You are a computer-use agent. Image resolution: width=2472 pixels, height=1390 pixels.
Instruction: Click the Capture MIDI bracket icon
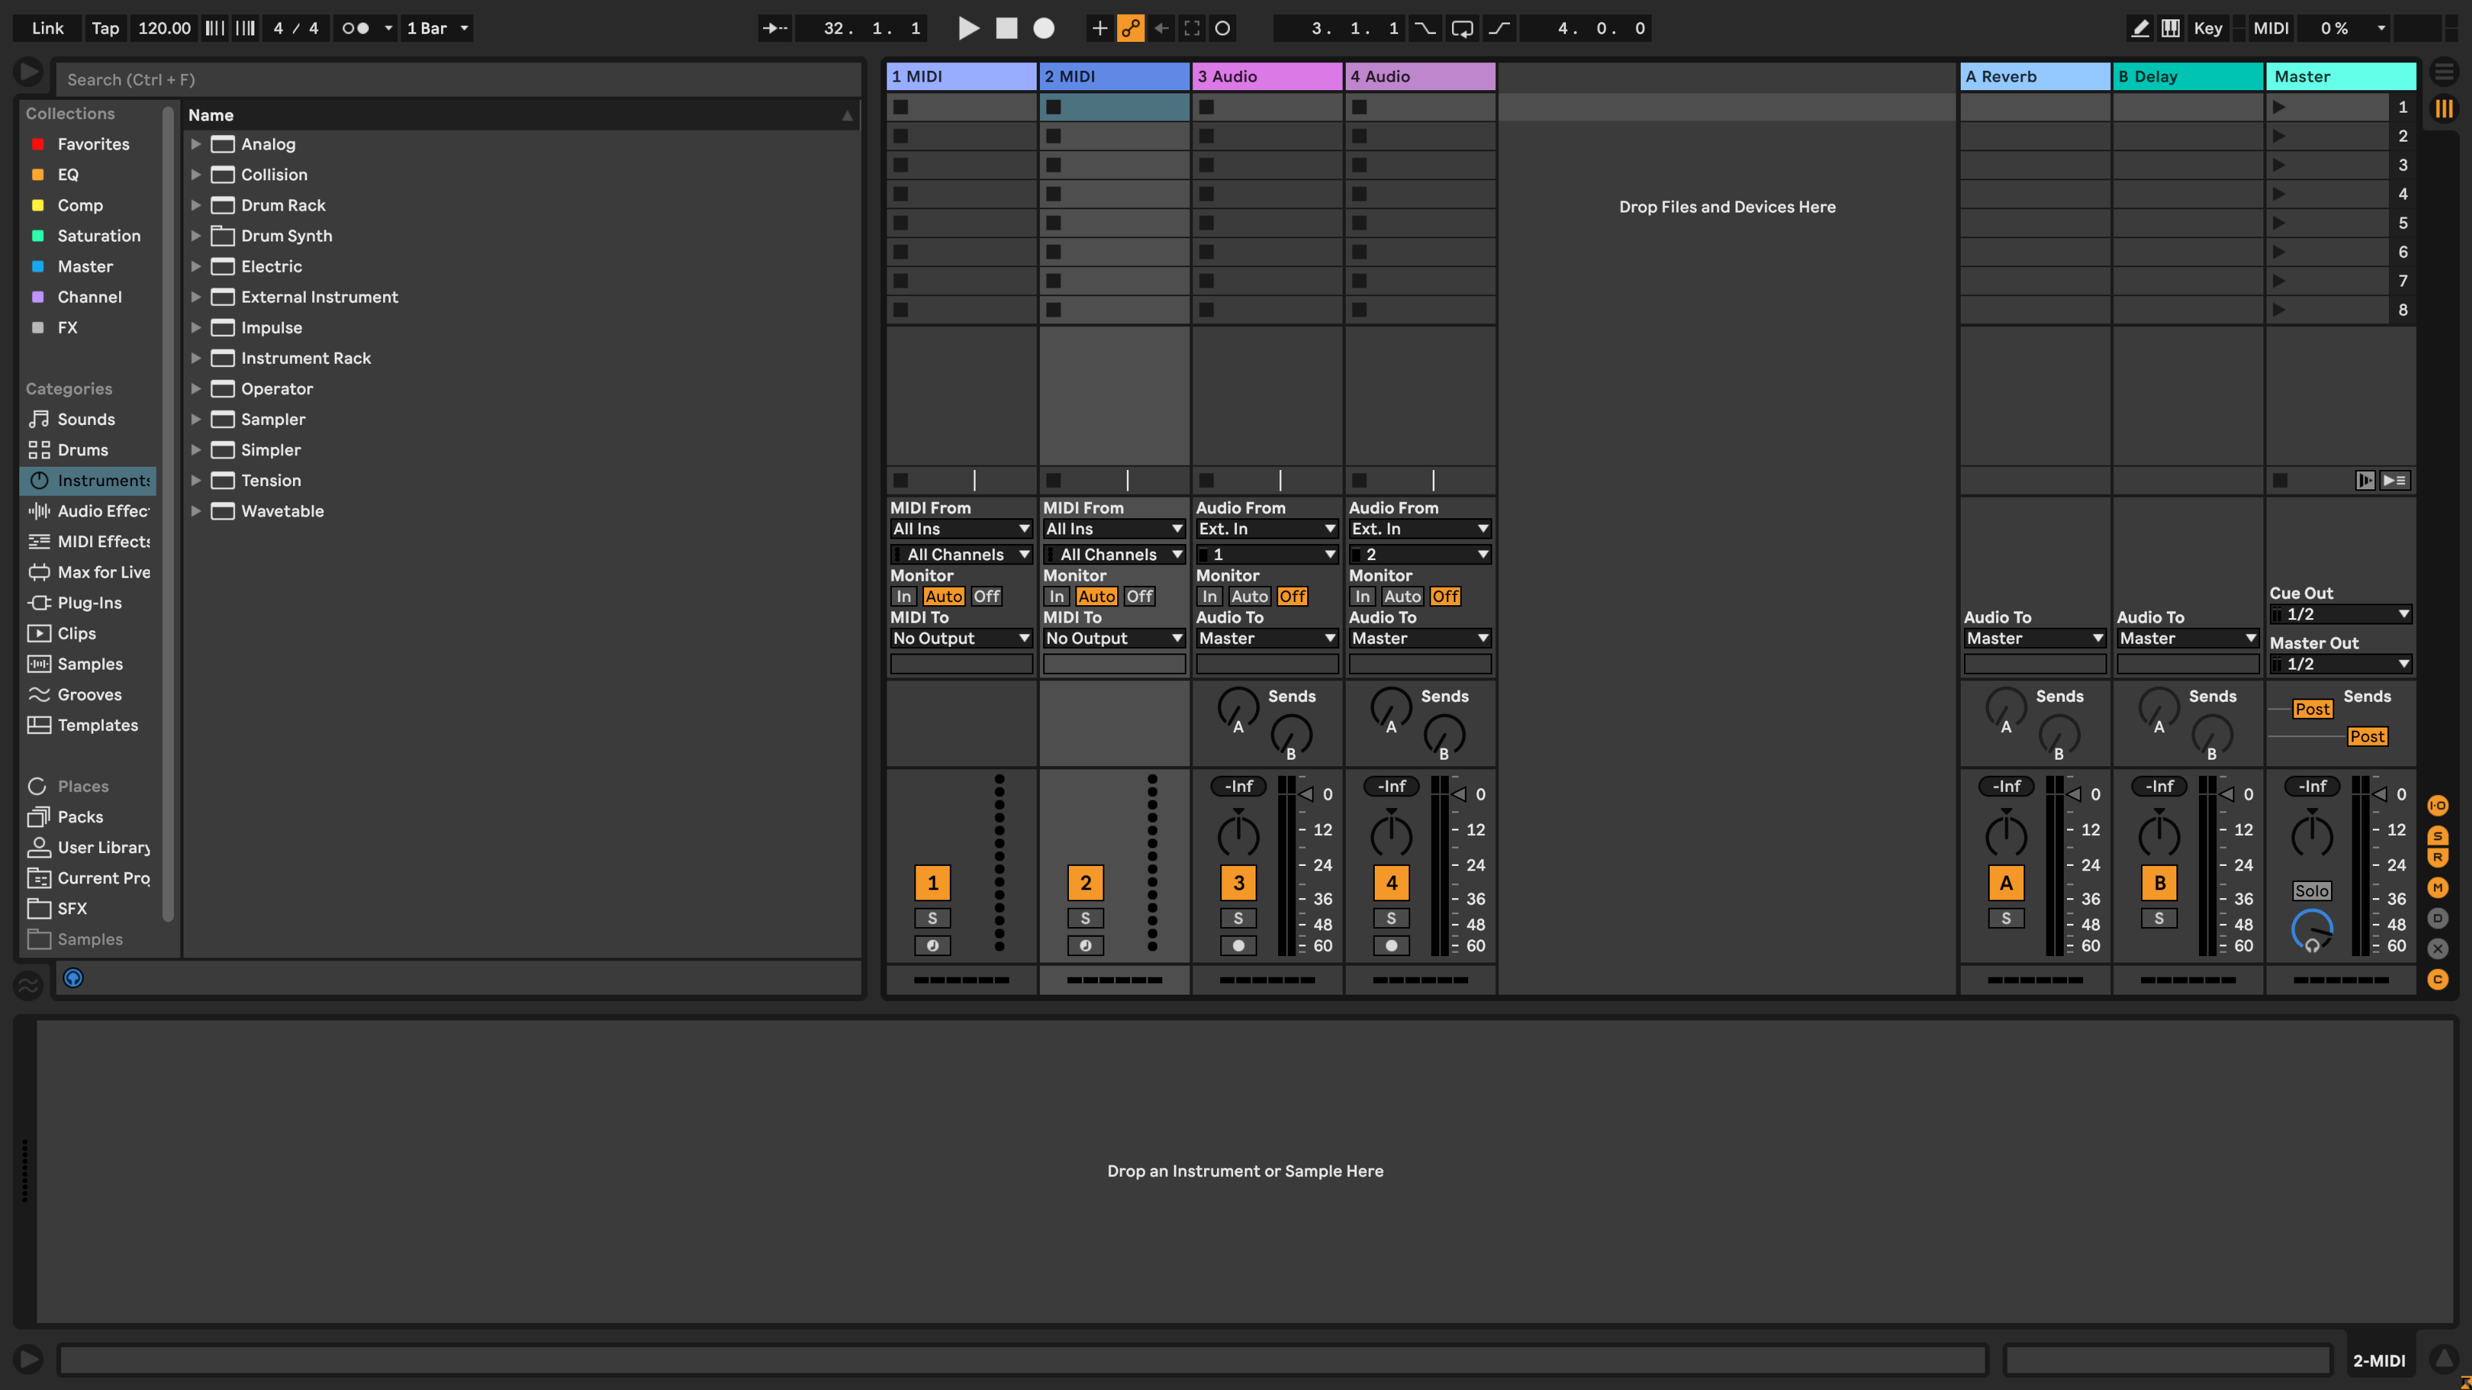[x=1192, y=28]
